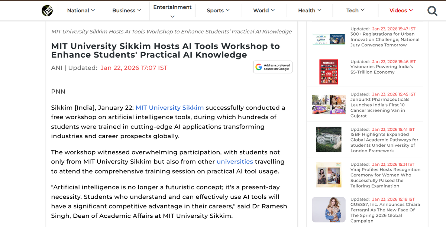Click the timestamp Jan 23, 2026 15:41 IST

[393, 129]
